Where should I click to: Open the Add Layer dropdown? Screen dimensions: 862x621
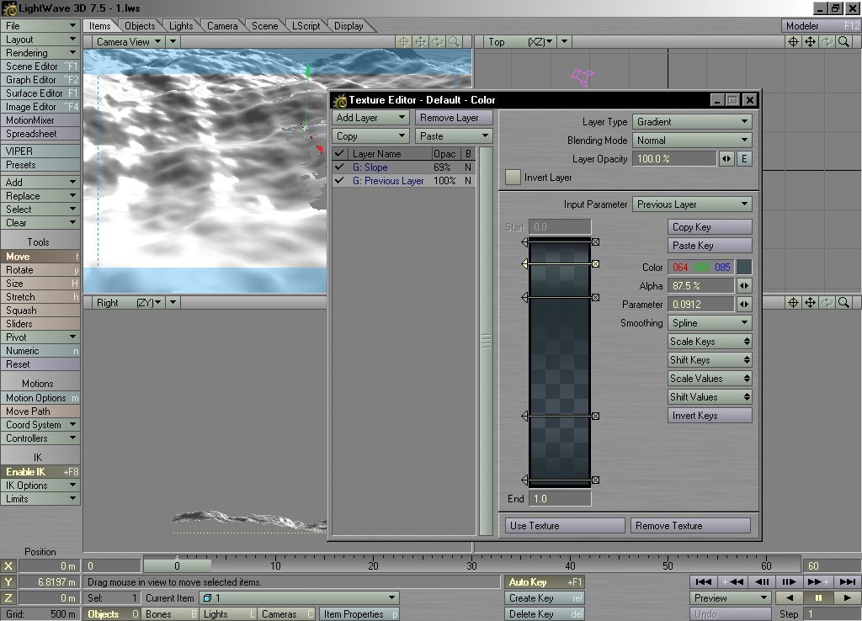tap(371, 118)
